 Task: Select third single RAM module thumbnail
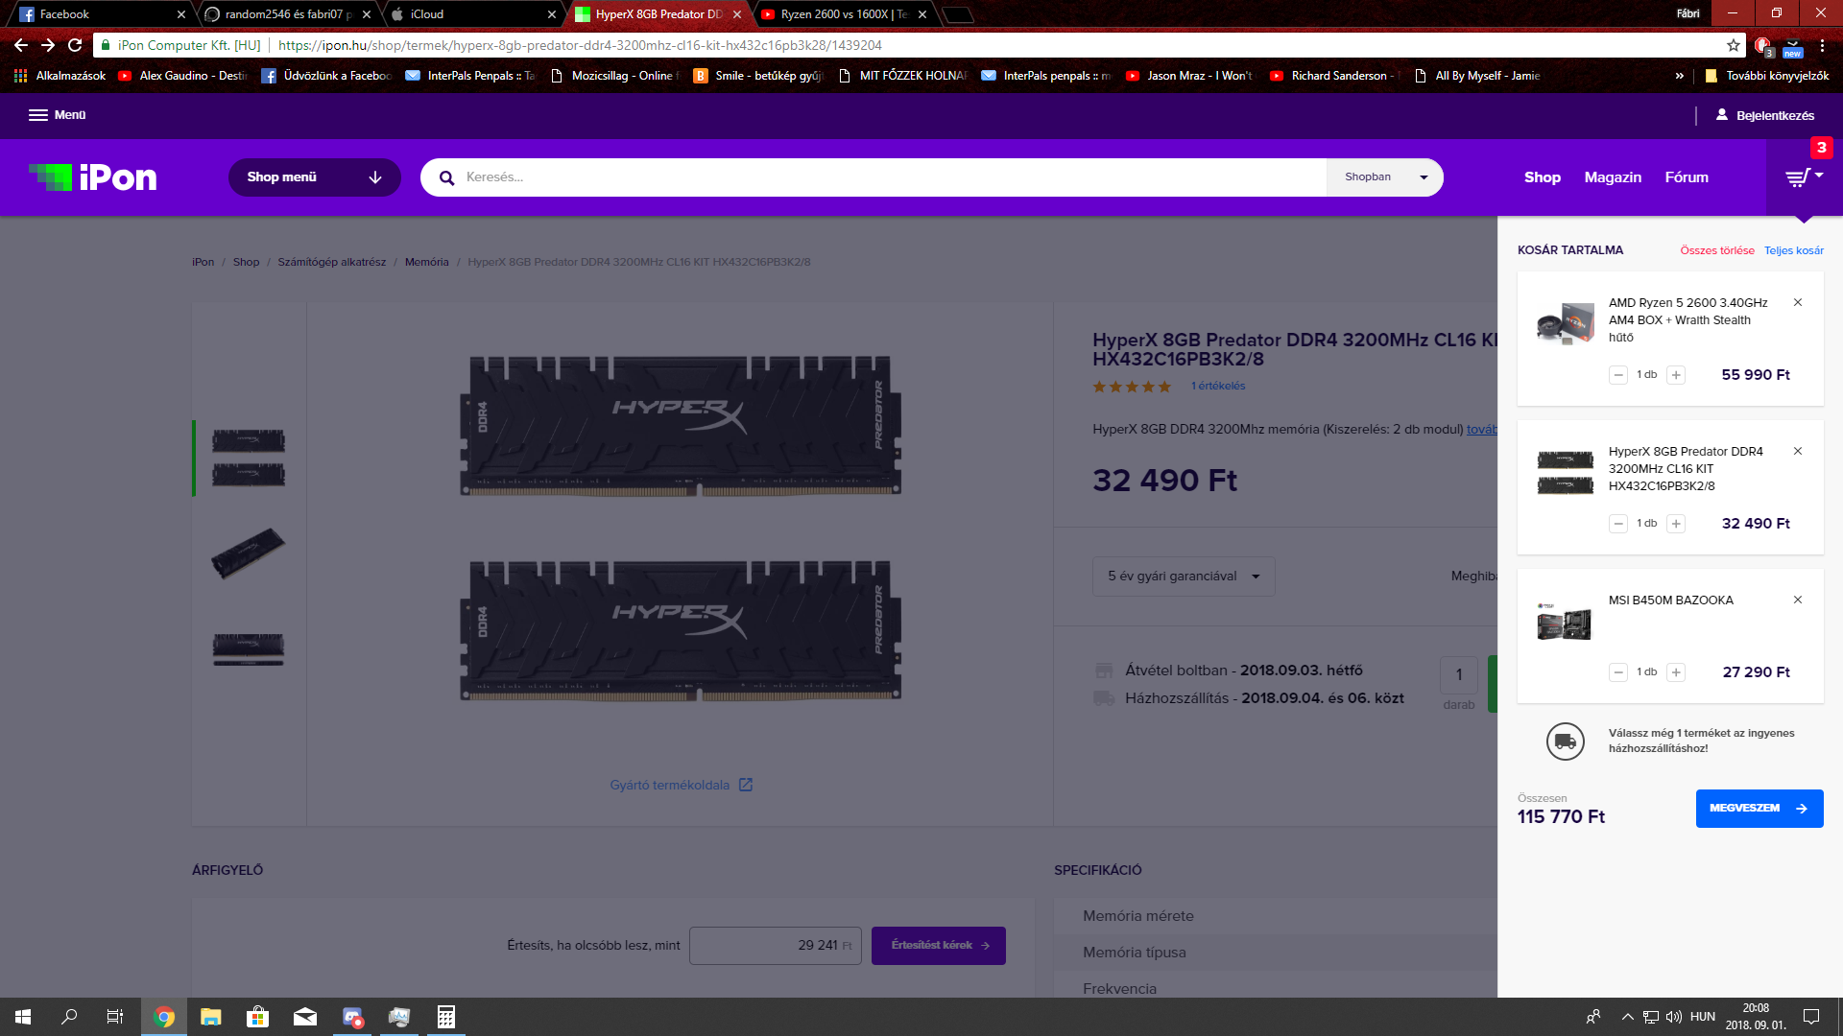(249, 649)
